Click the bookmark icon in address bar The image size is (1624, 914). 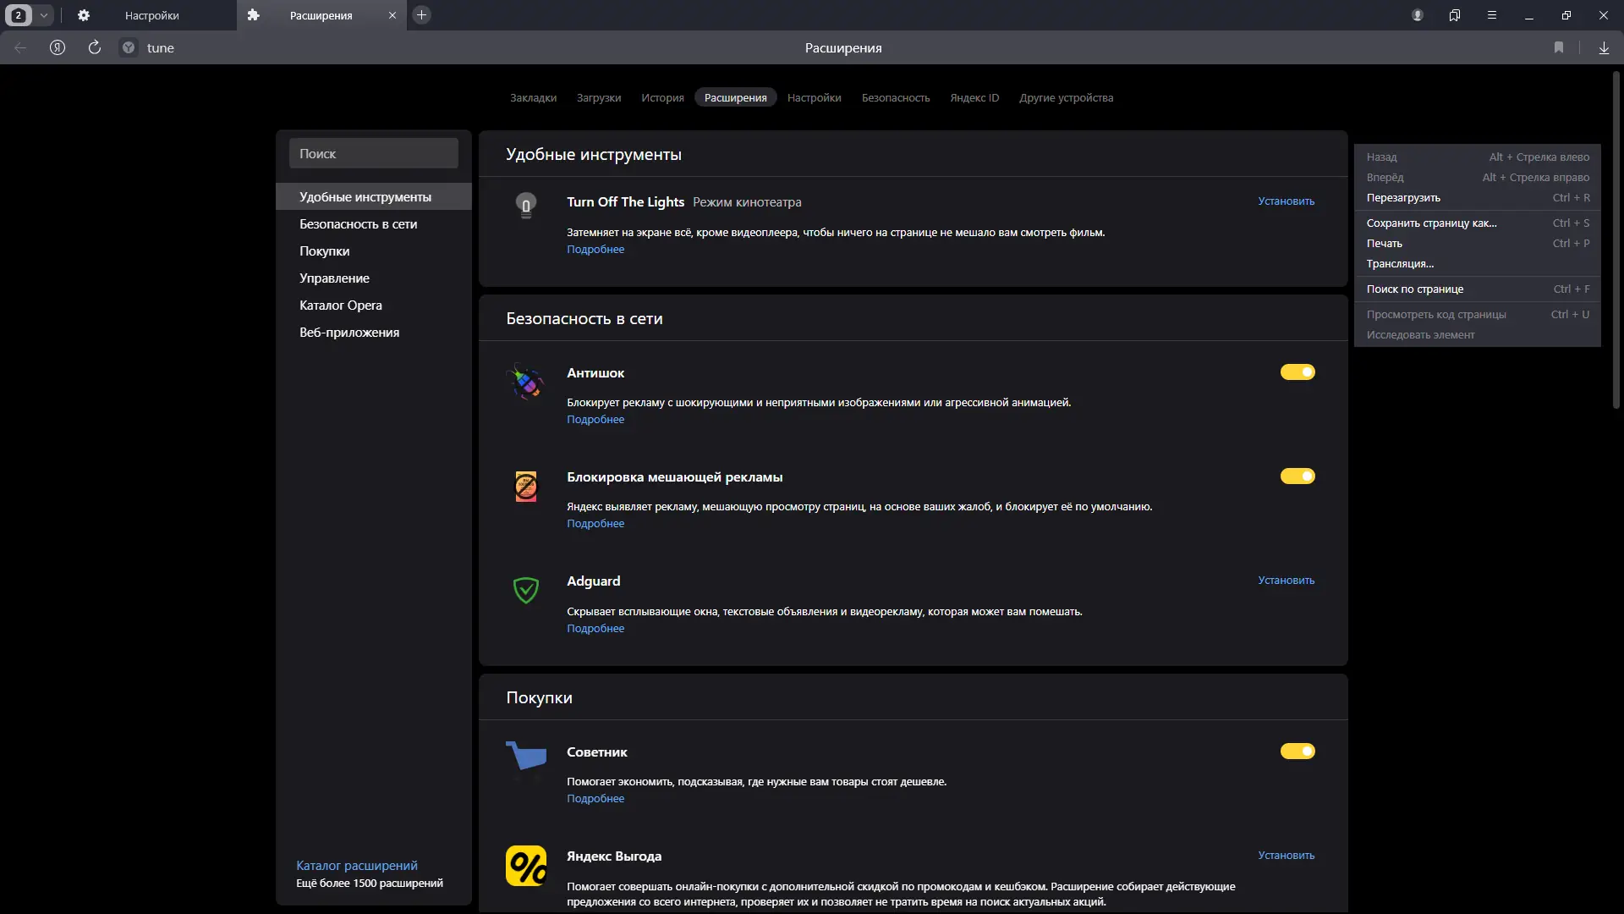pyautogui.click(x=1559, y=47)
